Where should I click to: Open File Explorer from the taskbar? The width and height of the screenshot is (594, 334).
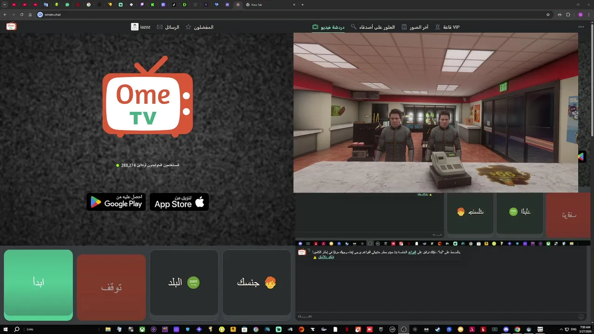(x=108, y=329)
